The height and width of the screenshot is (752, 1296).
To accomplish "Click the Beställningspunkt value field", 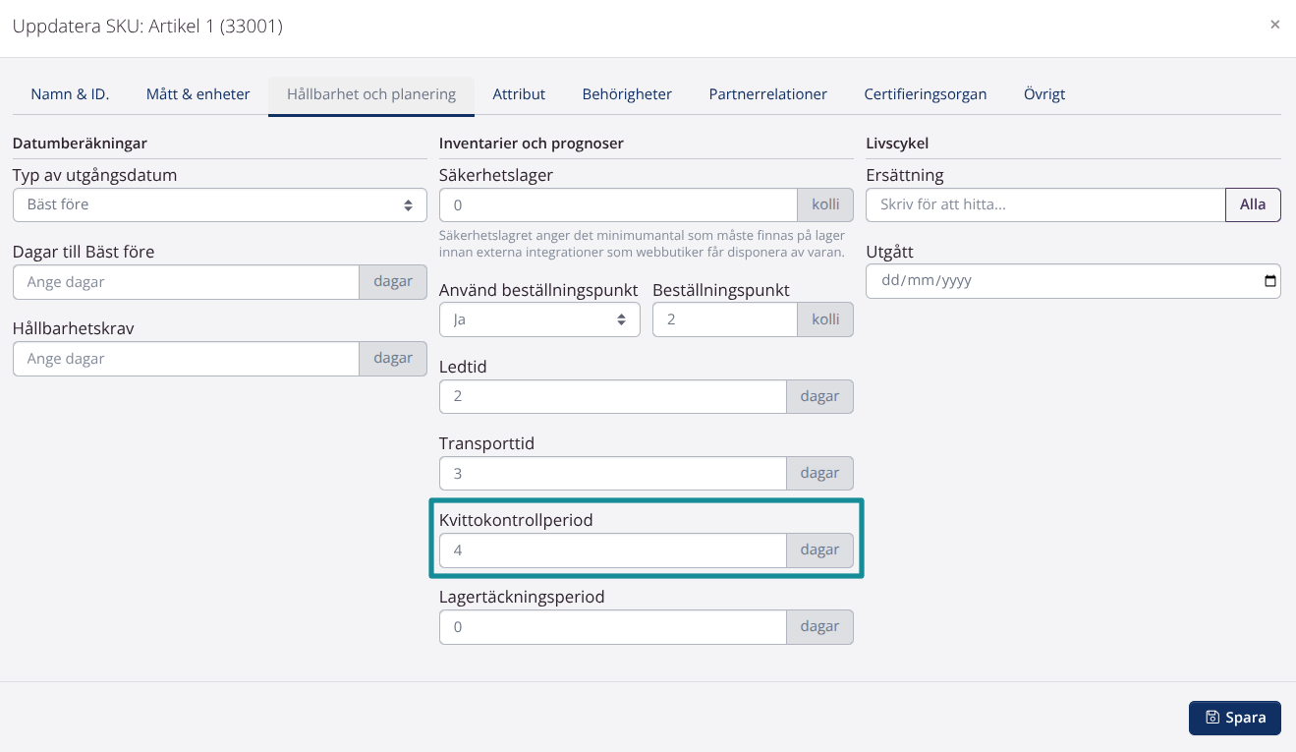I will 725,319.
